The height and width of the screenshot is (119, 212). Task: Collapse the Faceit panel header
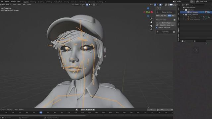click(x=158, y=8)
